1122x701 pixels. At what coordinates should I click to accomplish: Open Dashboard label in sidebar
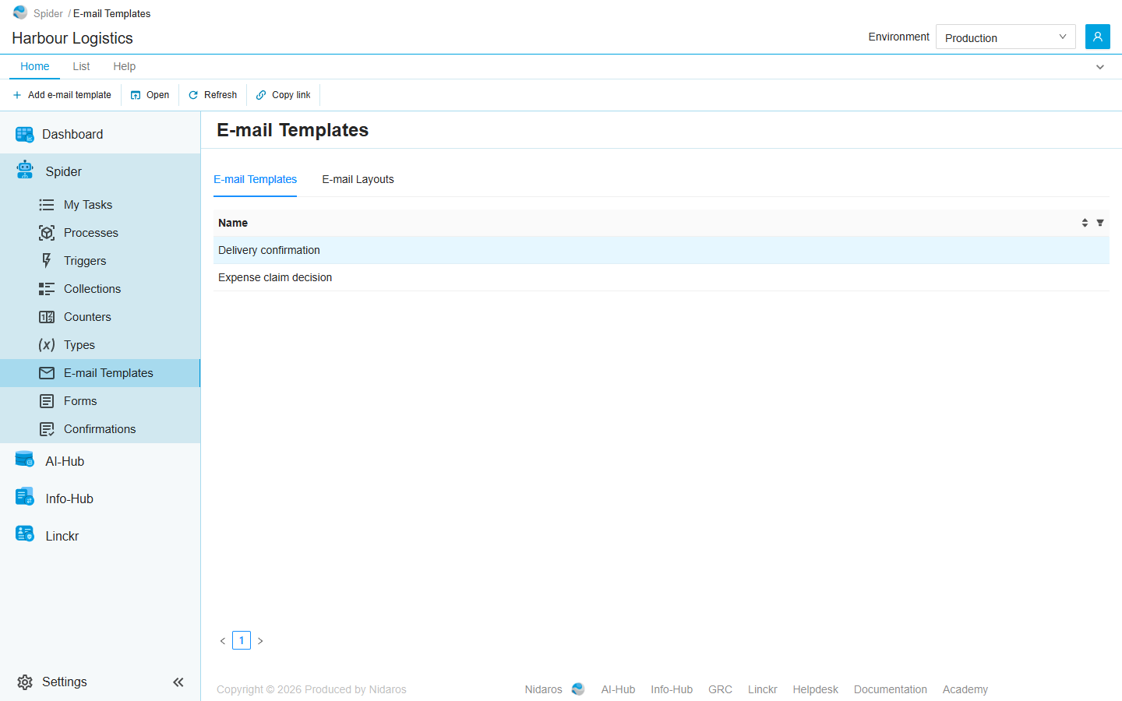tap(72, 135)
